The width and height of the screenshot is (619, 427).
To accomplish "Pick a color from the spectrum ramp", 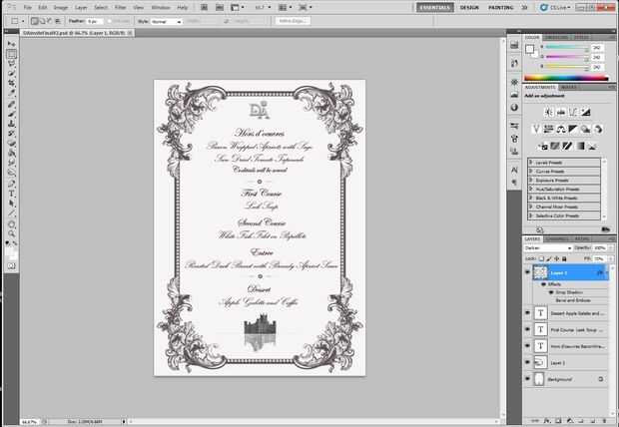I will click(566, 78).
